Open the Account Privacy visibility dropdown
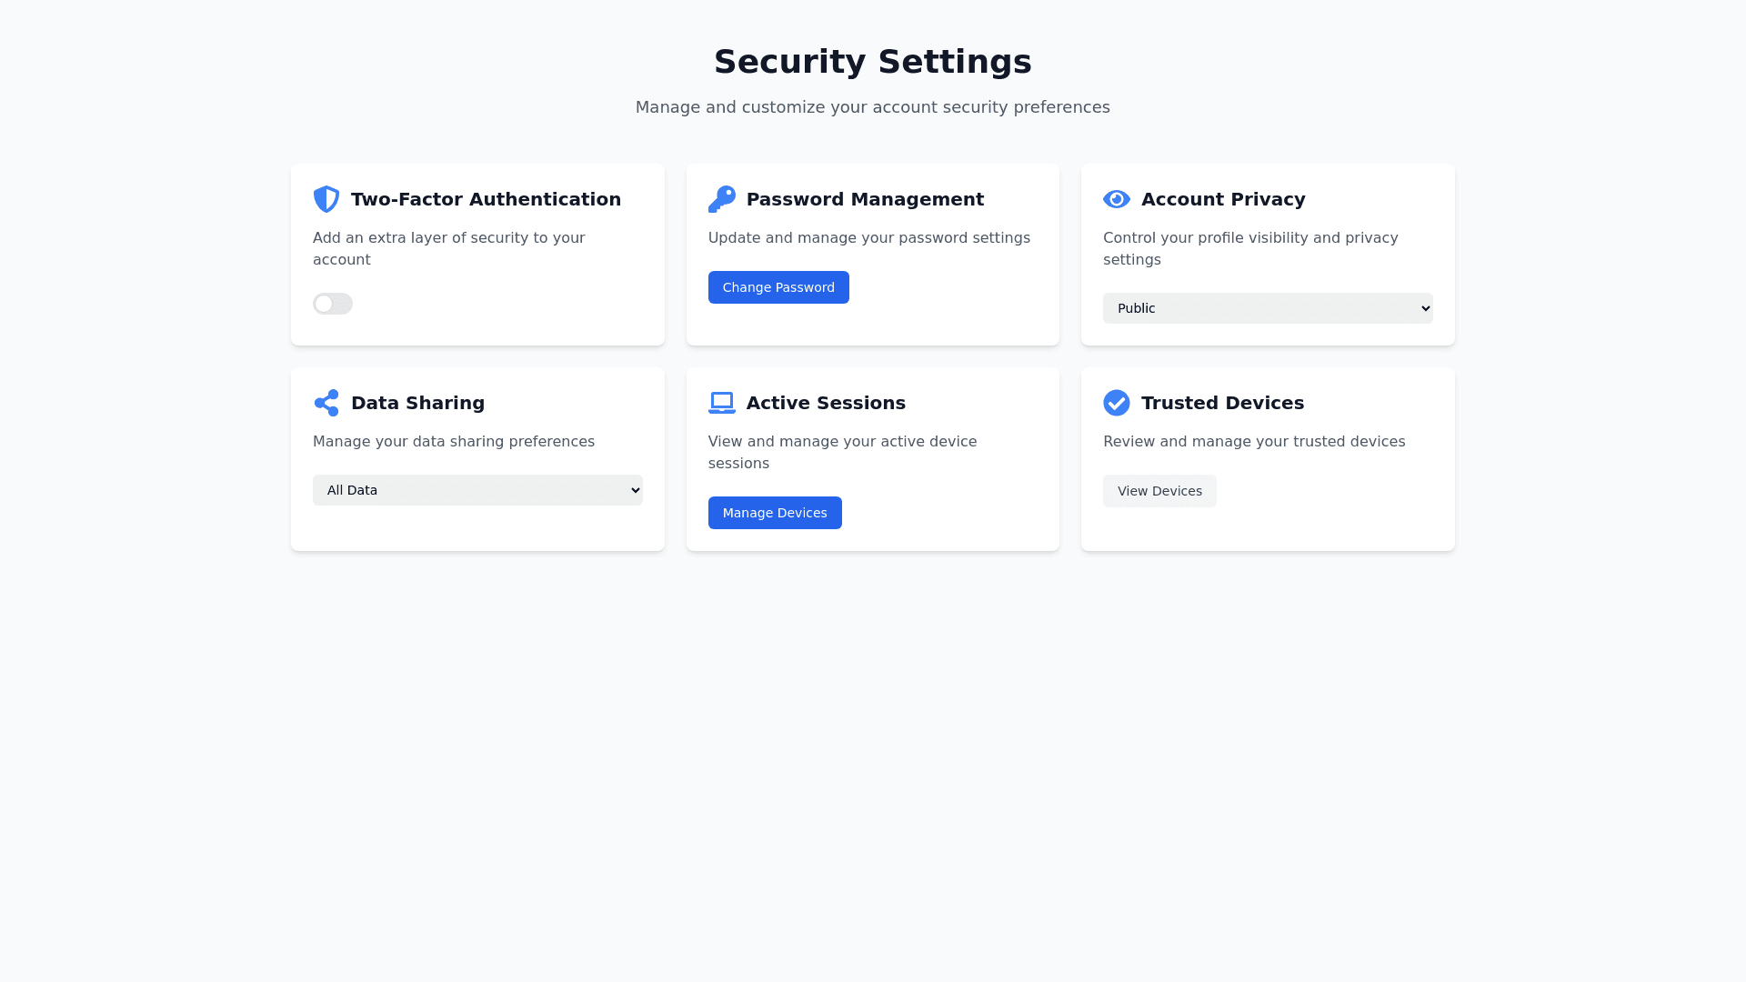The width and height of the screenshot is (1746, 982). coord(1267,308)
